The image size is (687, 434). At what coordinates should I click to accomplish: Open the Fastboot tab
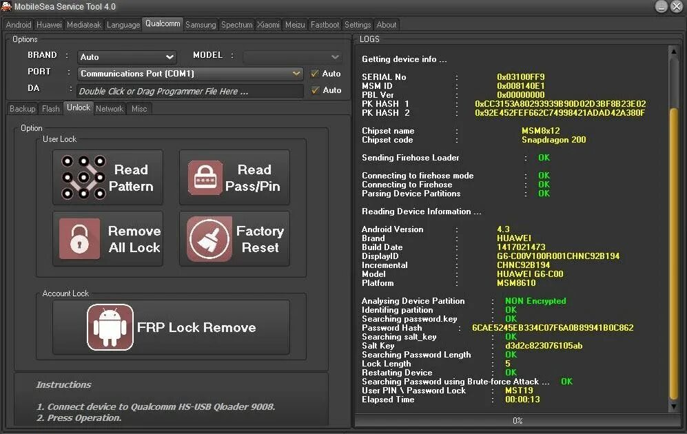(x=325, y=25)
